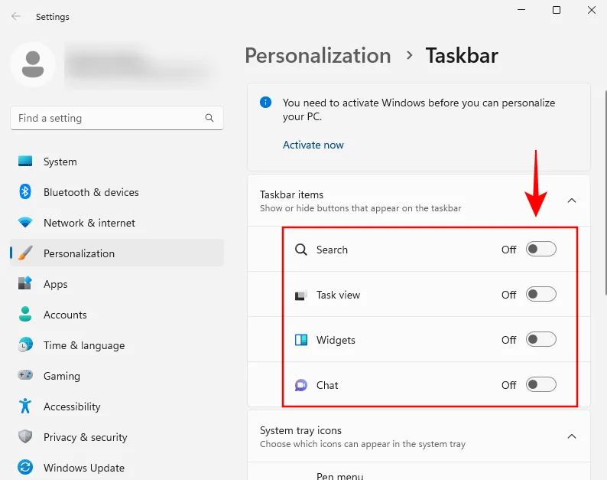The width and height of the screenshot is (607, 480).
Task: Collapse the System tray icons chevron
Action: [x=572, y=436]
